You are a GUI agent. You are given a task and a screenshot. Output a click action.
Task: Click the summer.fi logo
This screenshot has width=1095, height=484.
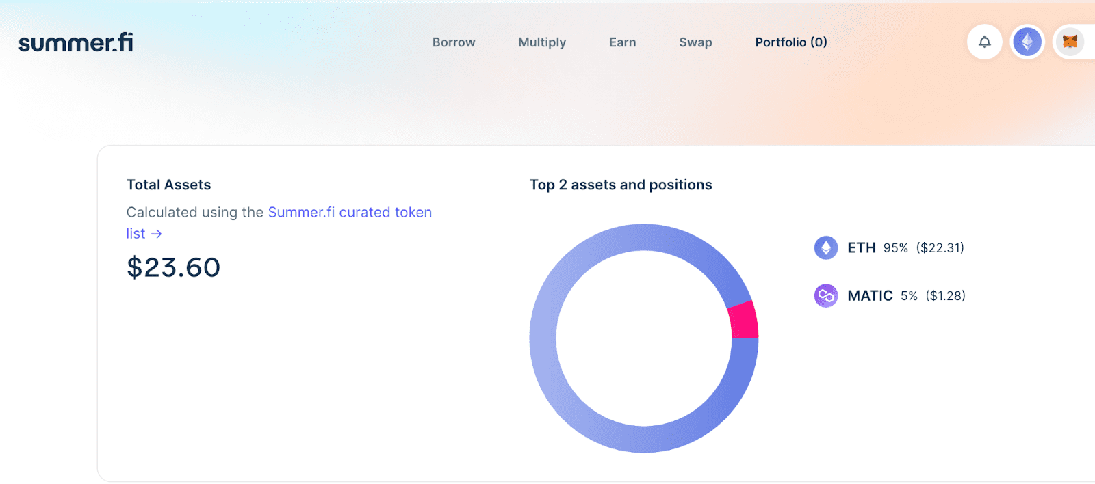76,42
